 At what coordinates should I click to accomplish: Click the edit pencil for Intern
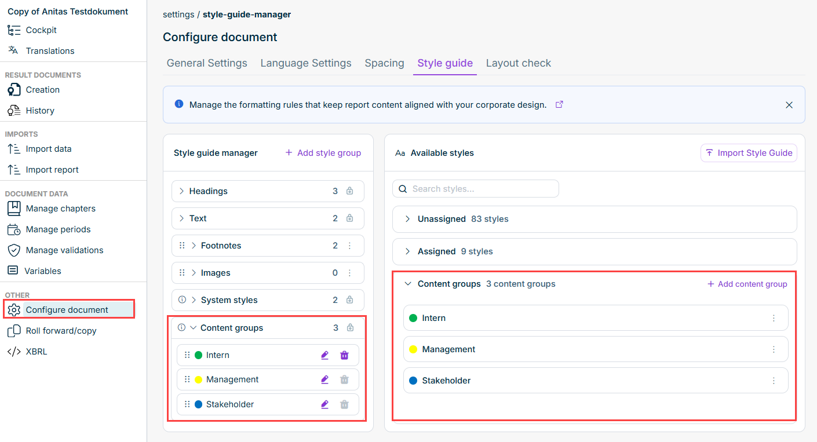[324, 355]
